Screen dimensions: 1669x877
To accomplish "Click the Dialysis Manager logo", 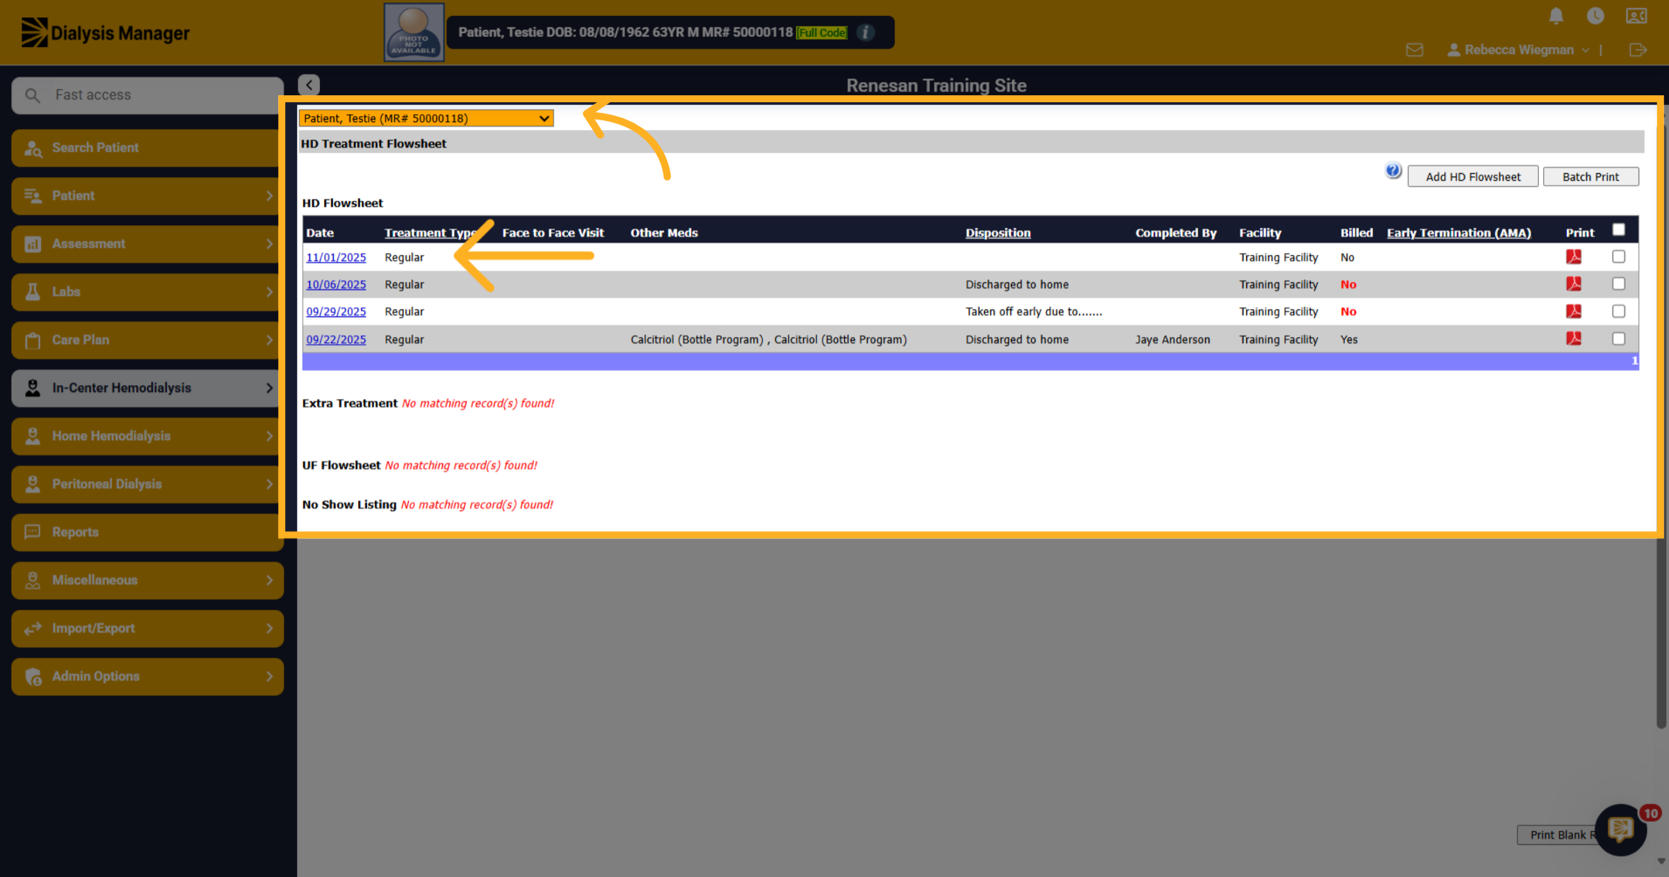I will point(105,33).
